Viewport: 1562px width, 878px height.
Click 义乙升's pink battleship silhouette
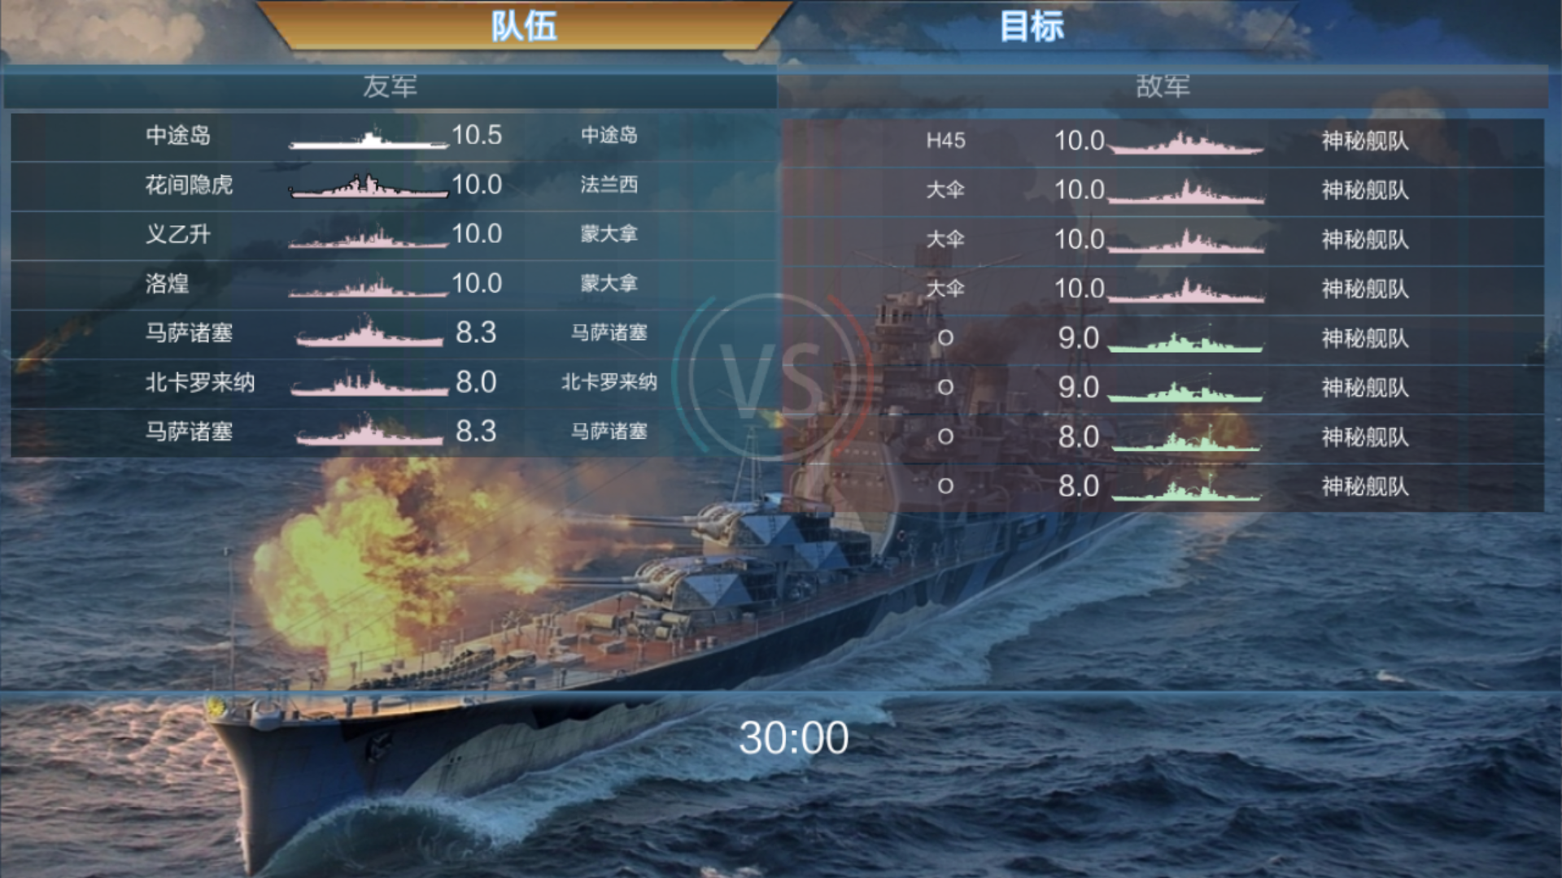click(369, 237)
